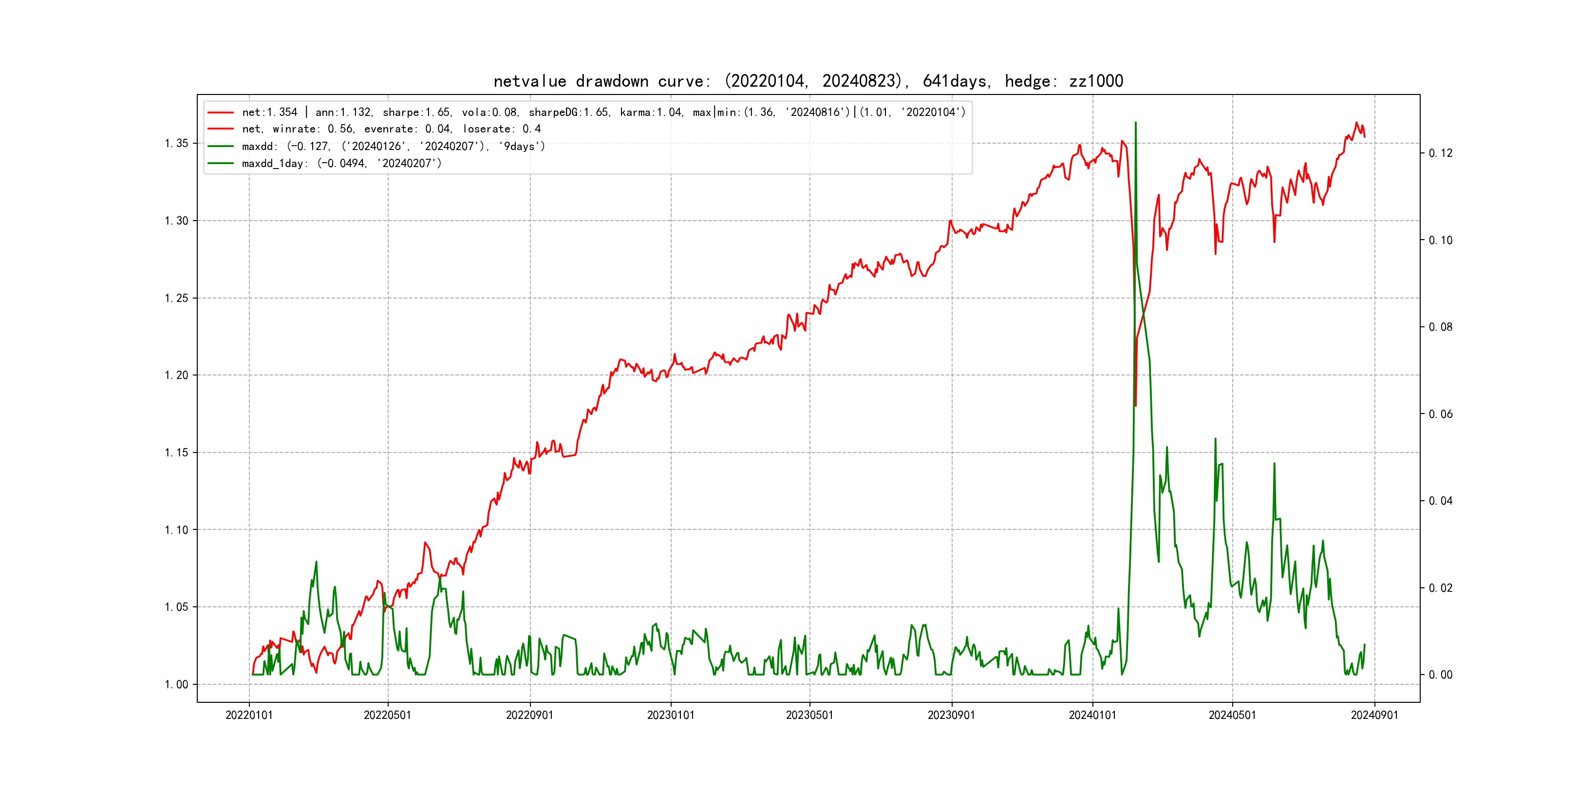Click the red legend line beside net:1.354
This screenshot has height=789, width=1578.
click(221, 113)
